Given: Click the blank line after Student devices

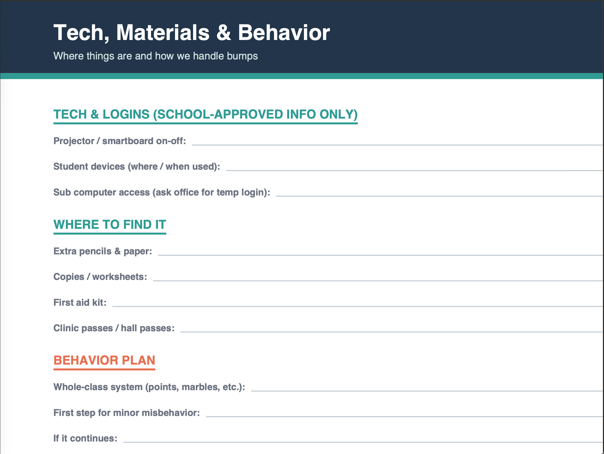Looking at the screenshot, I should 415,170.
